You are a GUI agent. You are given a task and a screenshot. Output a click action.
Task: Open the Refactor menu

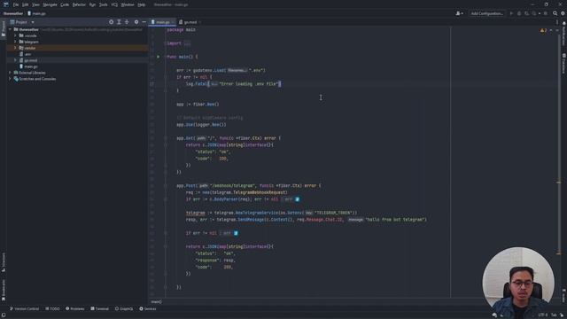[x=79, y=4]
